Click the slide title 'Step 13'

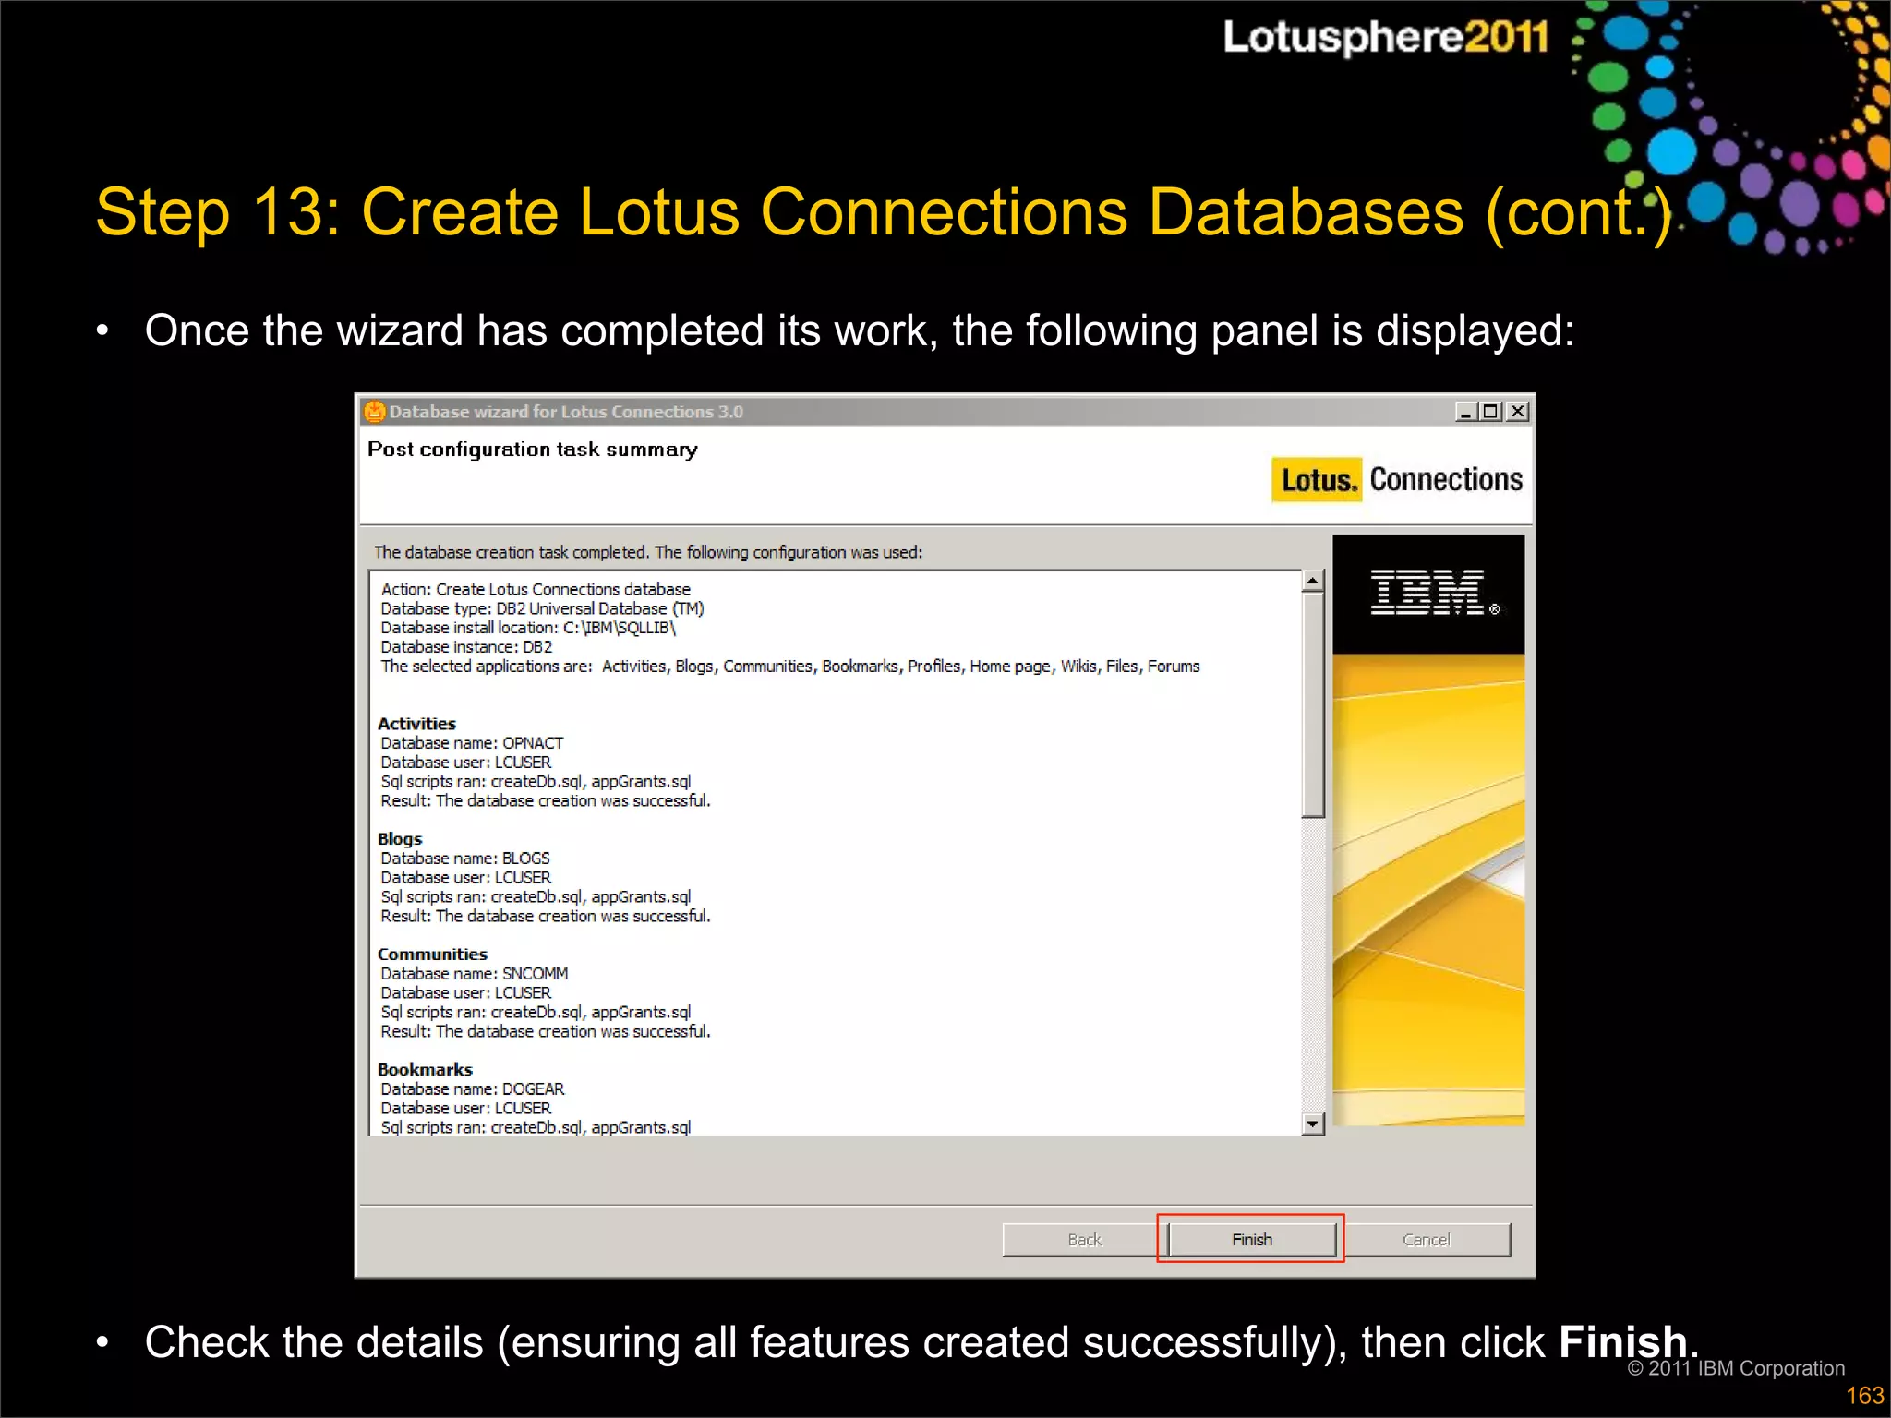pyautogui.click(x=884, y=212)
